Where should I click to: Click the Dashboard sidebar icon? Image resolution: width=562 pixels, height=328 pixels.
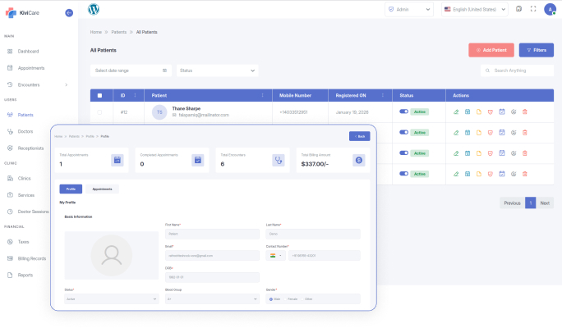(10, 51)
